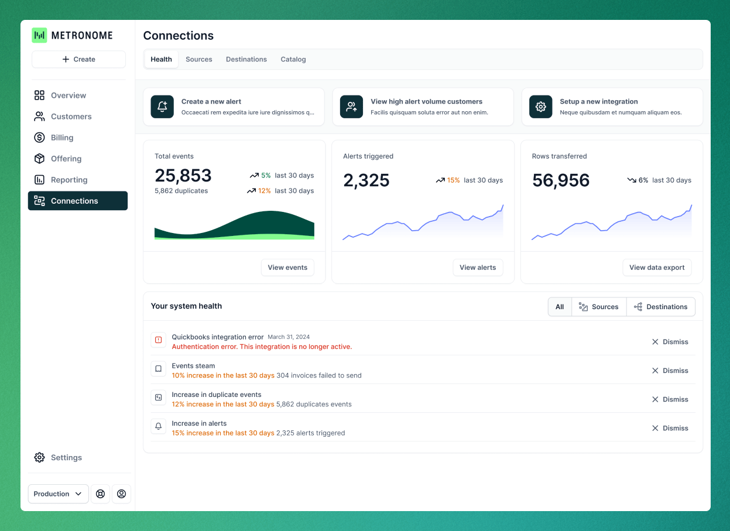Viewport: 730px width, 531px height.
Task: Navigate to Offering via its sidebar icon
Action: point(39,158)
